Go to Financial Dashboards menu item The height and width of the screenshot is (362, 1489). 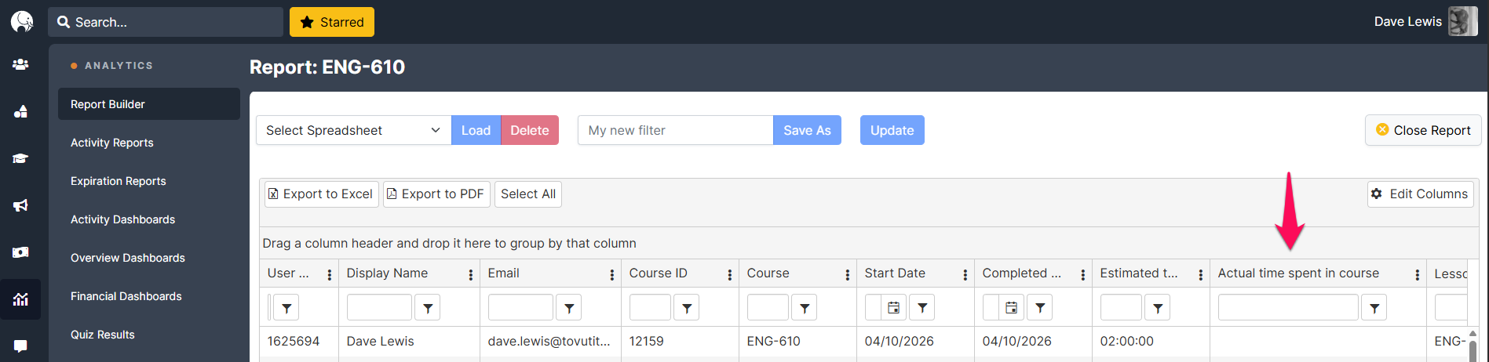coord(126,296)
